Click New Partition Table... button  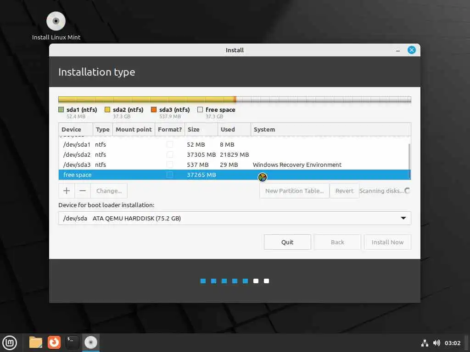tap(294, 191)
